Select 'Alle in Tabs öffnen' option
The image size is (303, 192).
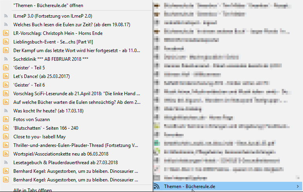click(32, 190)
